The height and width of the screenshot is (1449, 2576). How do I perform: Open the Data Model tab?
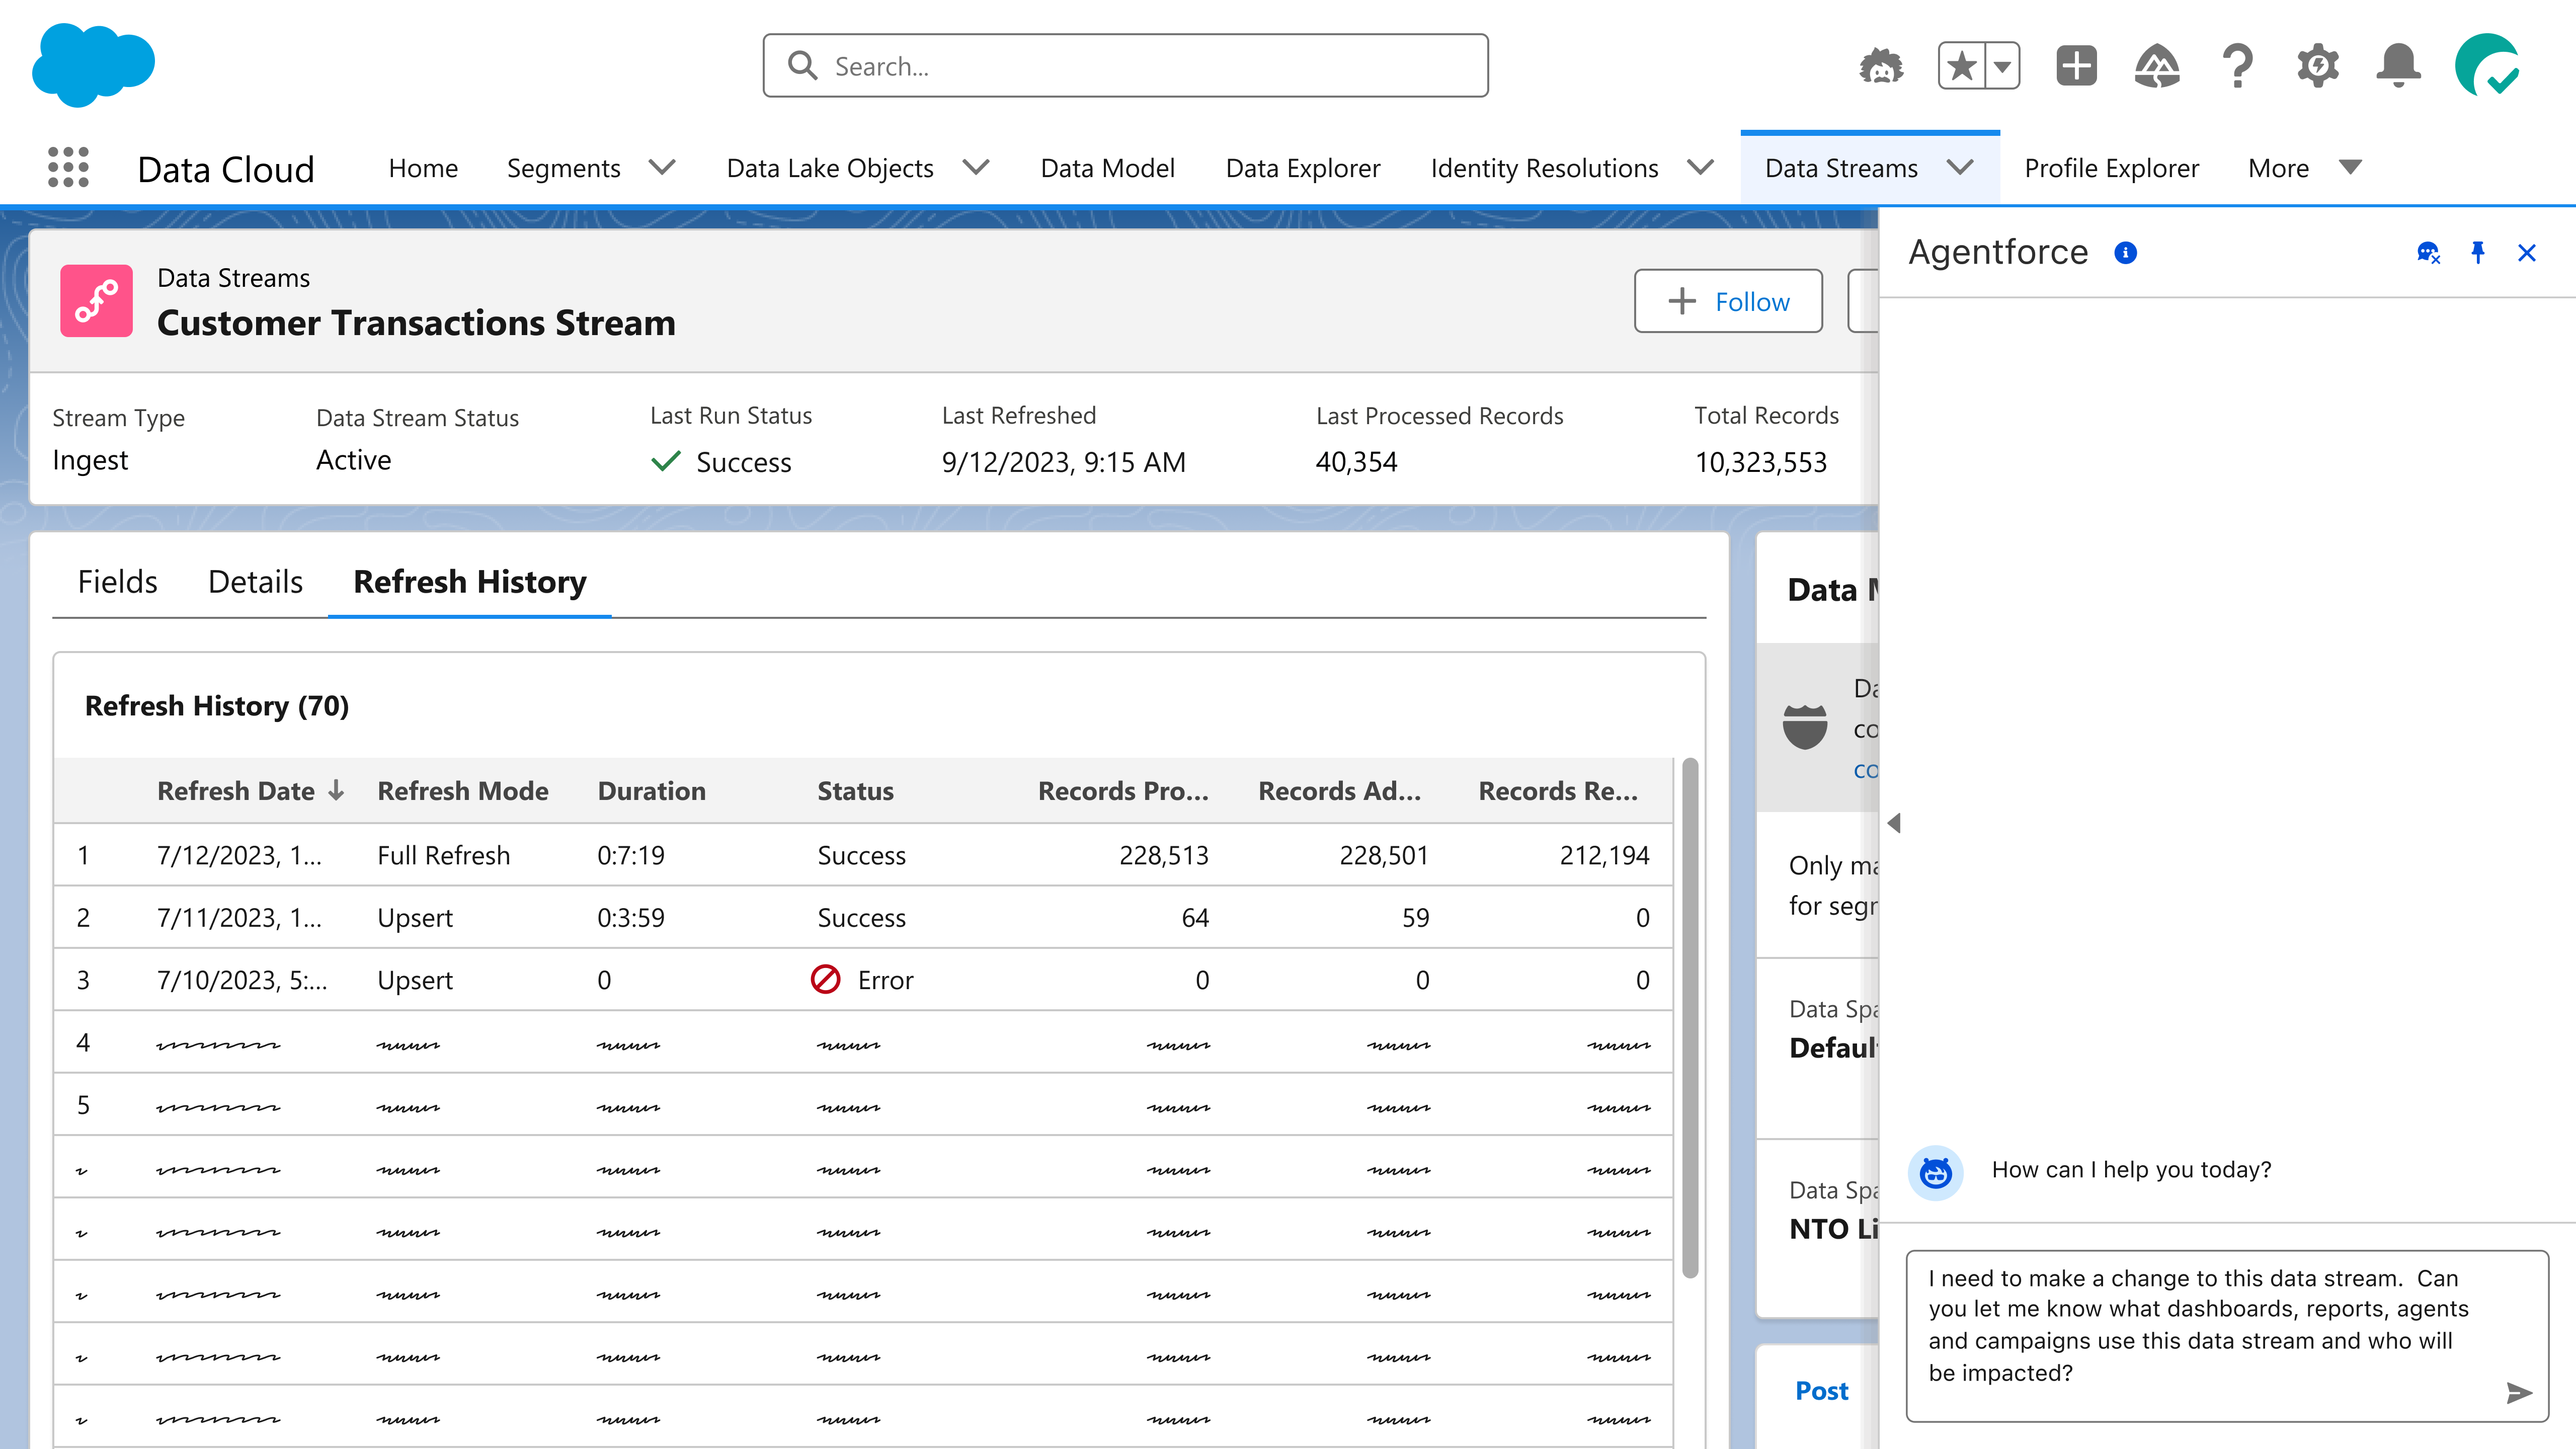pos(1107,168)
